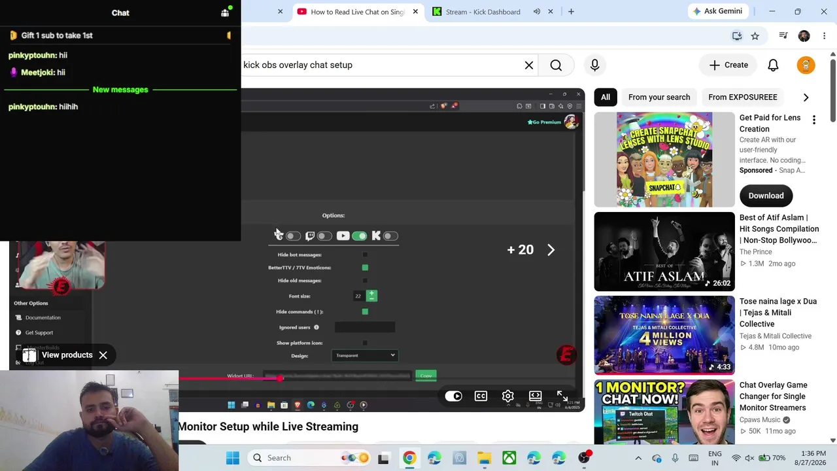This screenshot has height=471, width=837.
Task: Open YouTube notifications bell
Action: click(773, 65)
